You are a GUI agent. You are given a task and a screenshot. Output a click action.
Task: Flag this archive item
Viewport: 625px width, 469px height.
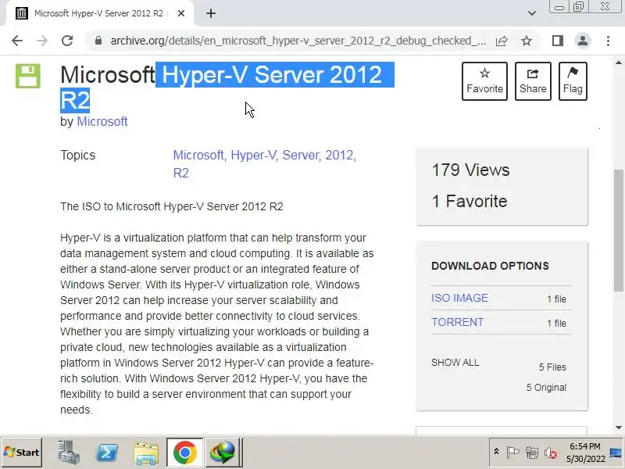(573, 81)
